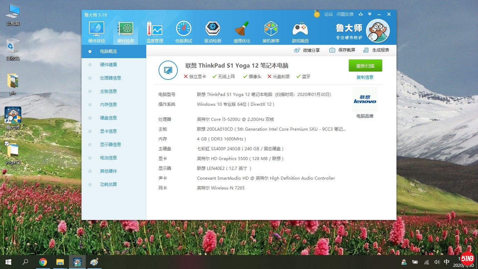Open the 性能测试 performance test
Screen dimensions: 478x269
pos(184,32)
